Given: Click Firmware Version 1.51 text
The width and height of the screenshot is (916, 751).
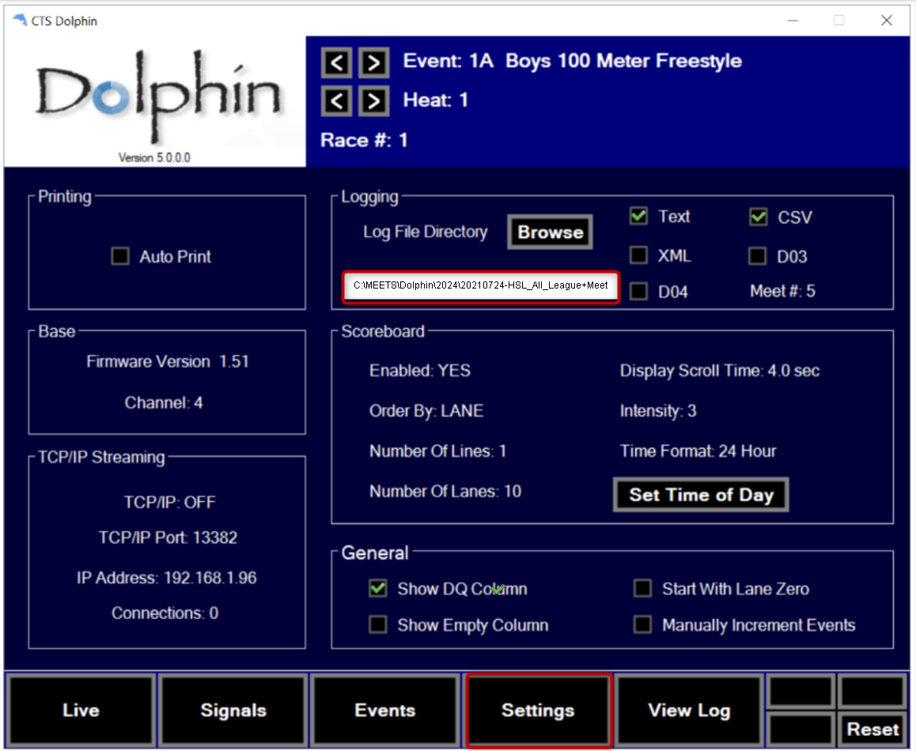Looking at the screenshot, I should pyautogui.click(x=168, y=361).
